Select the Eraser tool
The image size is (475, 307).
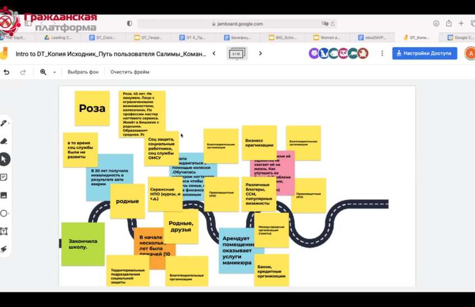[x=4, y=141]
